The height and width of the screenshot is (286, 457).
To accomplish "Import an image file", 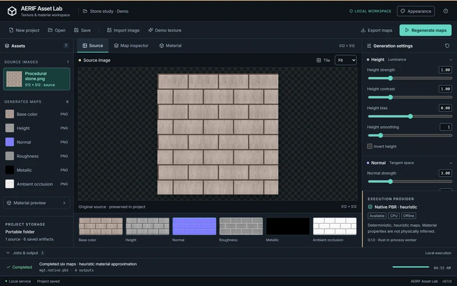I will (123, 30).
